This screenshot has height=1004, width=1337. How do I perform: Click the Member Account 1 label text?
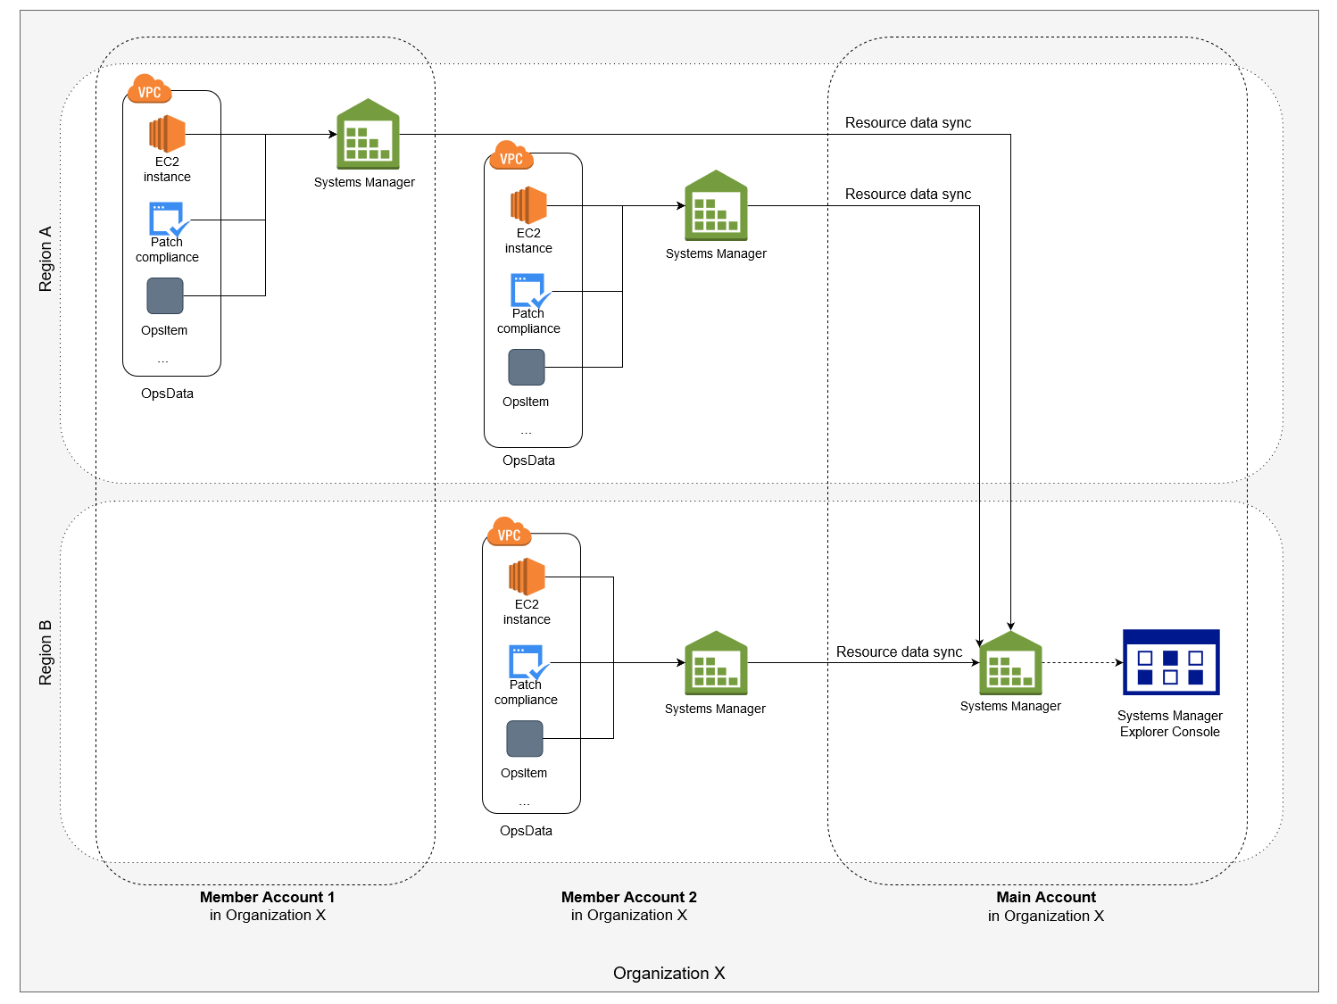pos(268,897)
